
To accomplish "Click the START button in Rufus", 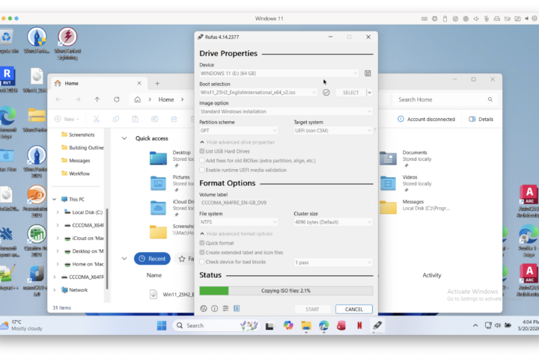I will coord(312,309).
